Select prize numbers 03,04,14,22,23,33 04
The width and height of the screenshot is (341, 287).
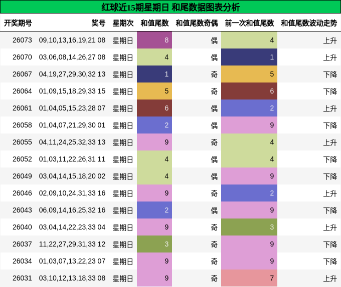click(x=72, y=227)
